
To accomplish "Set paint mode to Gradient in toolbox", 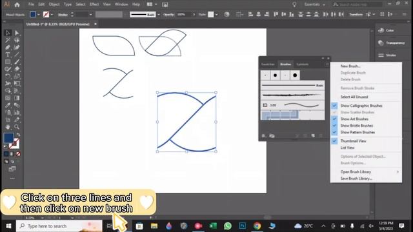I will (x=12, y=154).
